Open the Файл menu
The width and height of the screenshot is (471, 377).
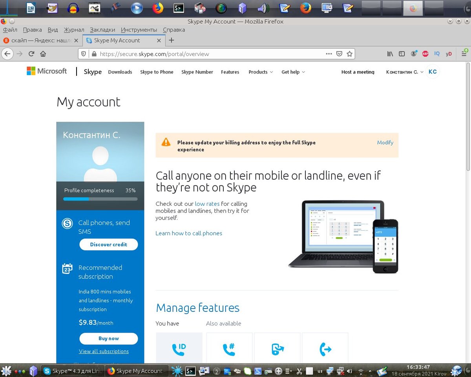click(x=10, y=29)
